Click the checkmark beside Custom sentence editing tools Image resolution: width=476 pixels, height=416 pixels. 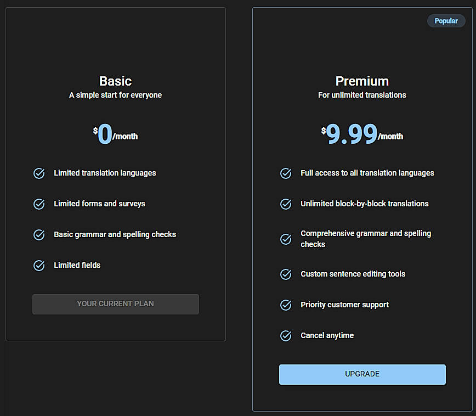(286, 274)
